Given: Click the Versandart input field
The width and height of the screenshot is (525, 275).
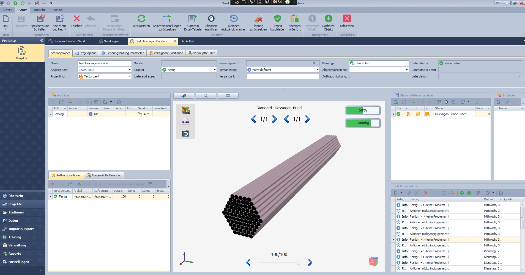Looking at the screenshot, I should coord(283,76).
